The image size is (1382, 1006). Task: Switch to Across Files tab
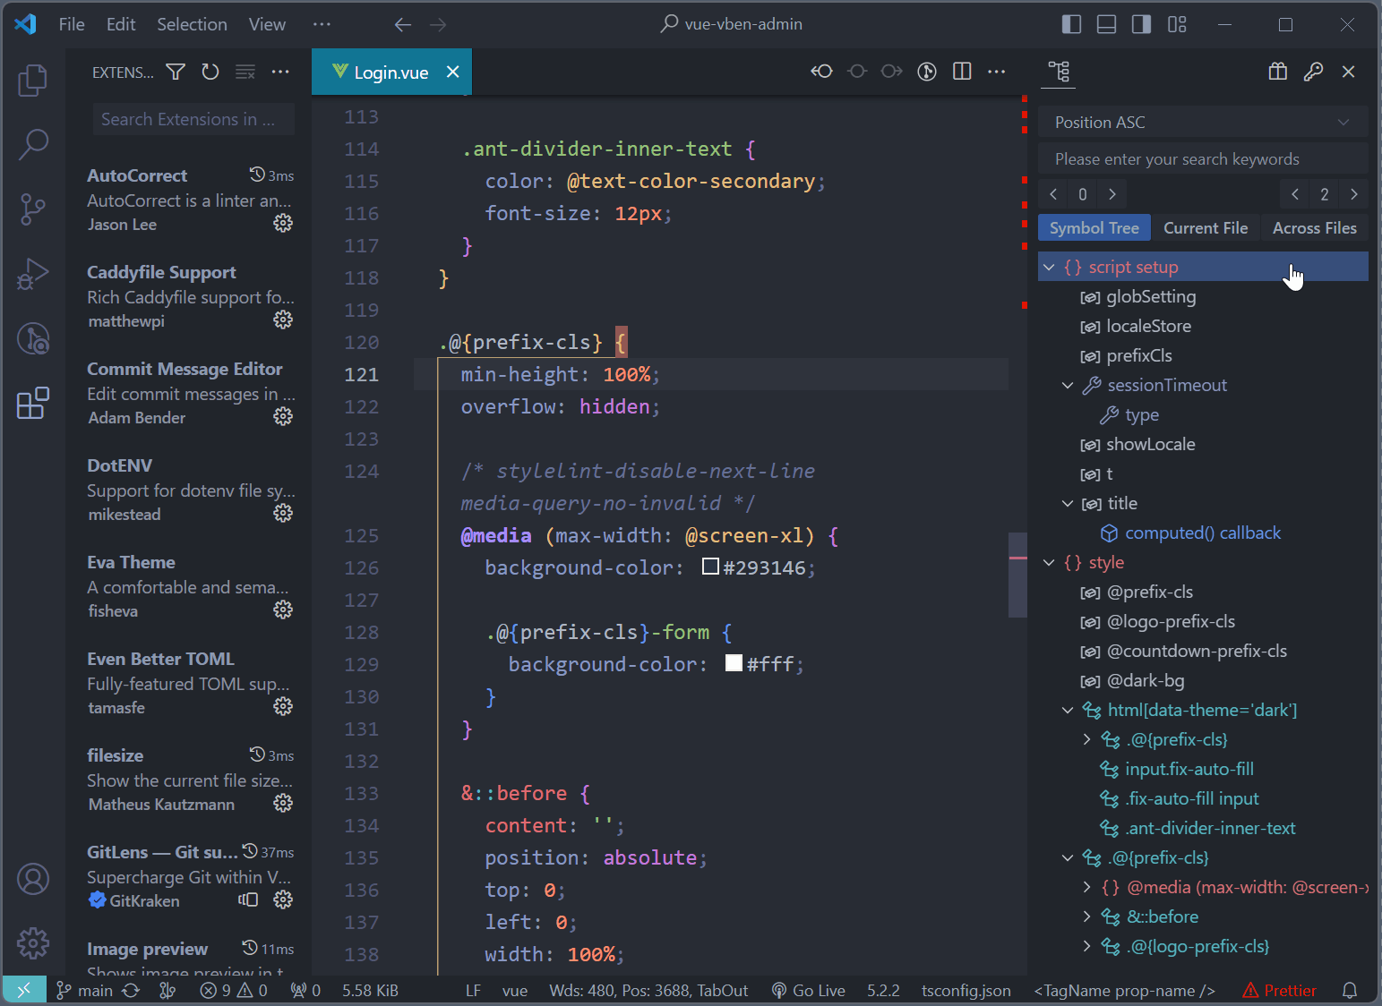tap(1314, 228)
